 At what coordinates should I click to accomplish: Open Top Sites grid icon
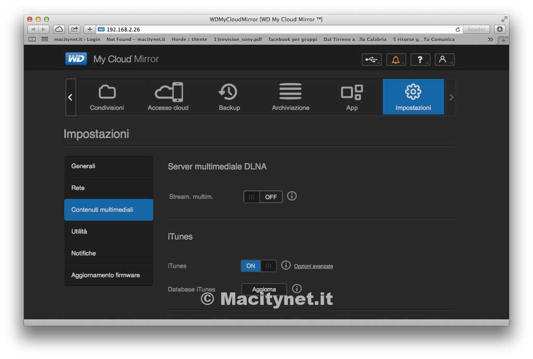pyautogui.click(x=45, y=40)
